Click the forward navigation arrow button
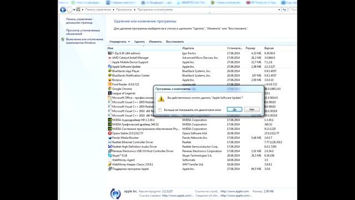The height and width of the screenshot is (200, 355). click(69, 9)
